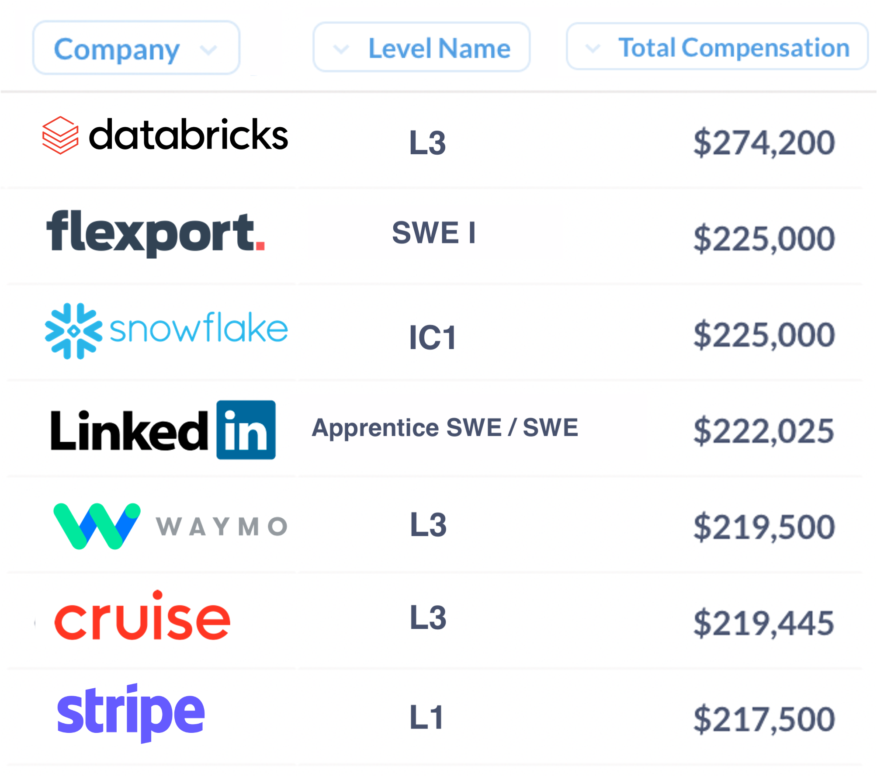Select the Waymo logo
The width and height of the screenshot is (877, 777).
coord(170,526)
